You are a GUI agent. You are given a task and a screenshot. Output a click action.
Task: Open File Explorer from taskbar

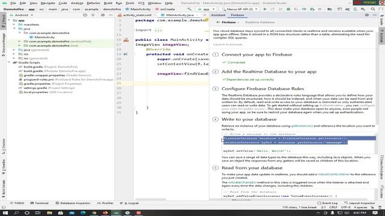click(49, 213)
